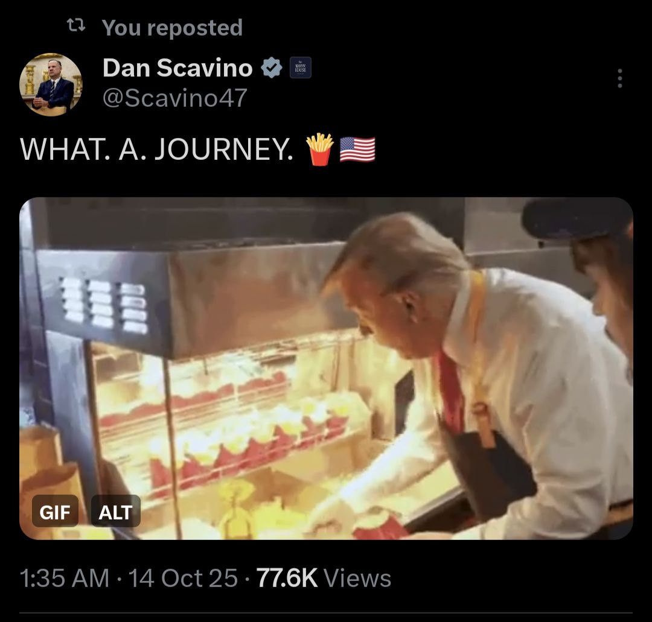Screen dimensions: 652x622
Task: Click the french fries emoji
Action: pyautogui.click(x=320, y=149)
